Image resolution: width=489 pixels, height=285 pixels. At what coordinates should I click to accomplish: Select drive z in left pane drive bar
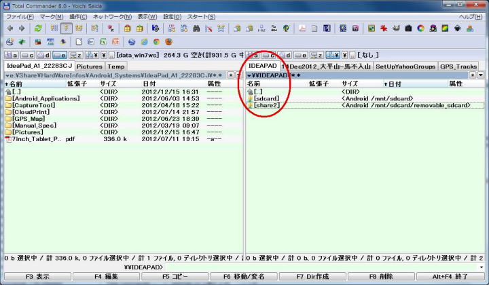click(x=76, y=56)
